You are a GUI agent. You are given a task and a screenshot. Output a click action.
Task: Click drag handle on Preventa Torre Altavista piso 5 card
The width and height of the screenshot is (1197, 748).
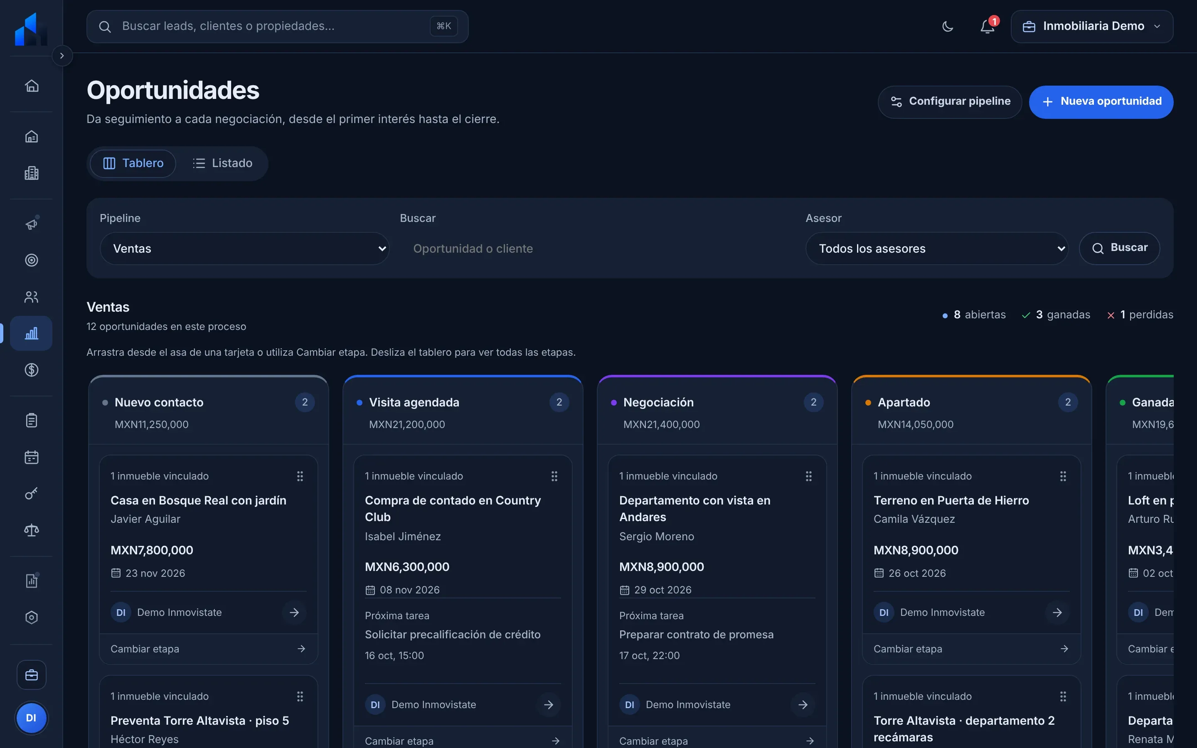pyautogui.click(x=300, y=696)
